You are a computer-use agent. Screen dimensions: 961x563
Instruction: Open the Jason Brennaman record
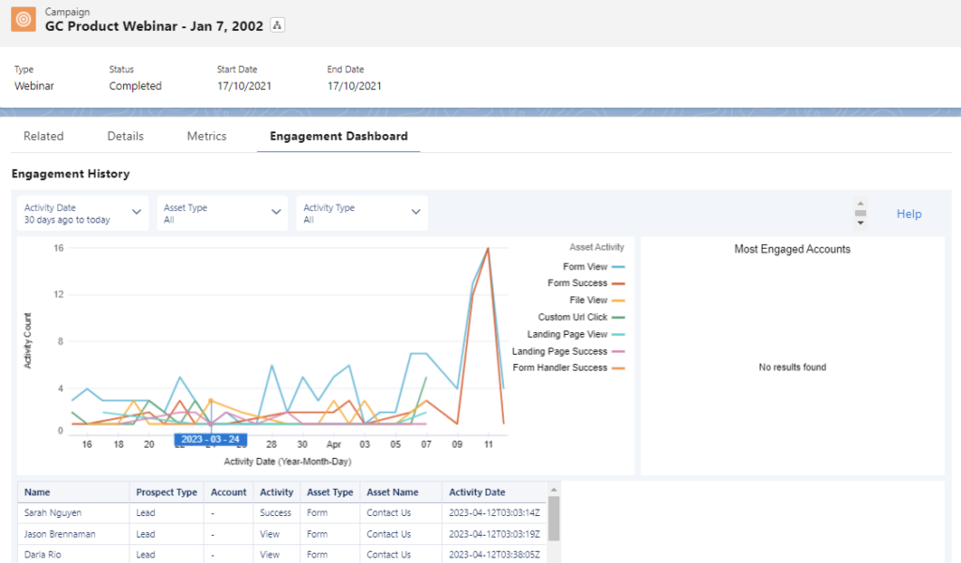(59, 534)
